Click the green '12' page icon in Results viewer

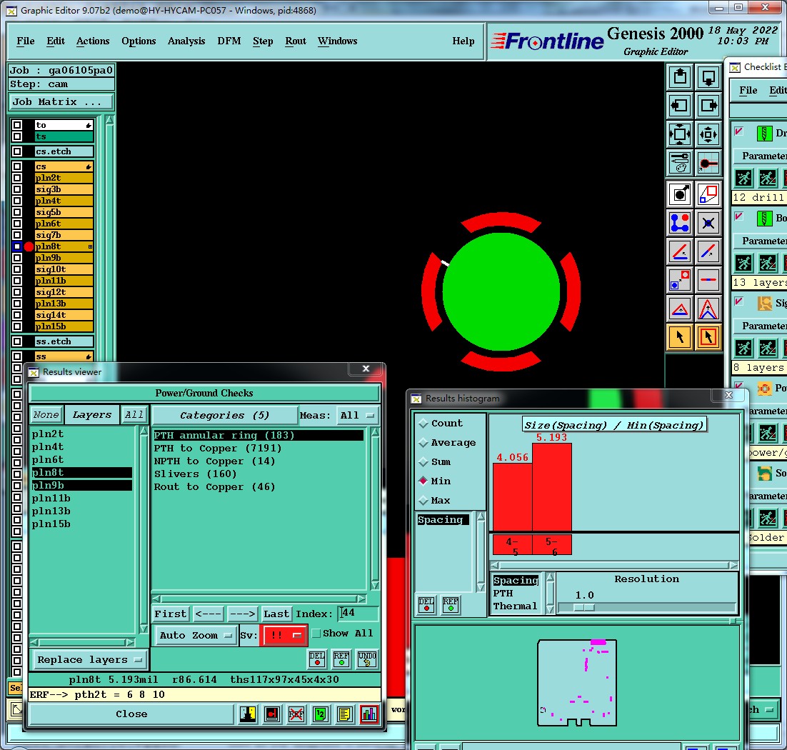pyautogui.click(x=320, y=714)
